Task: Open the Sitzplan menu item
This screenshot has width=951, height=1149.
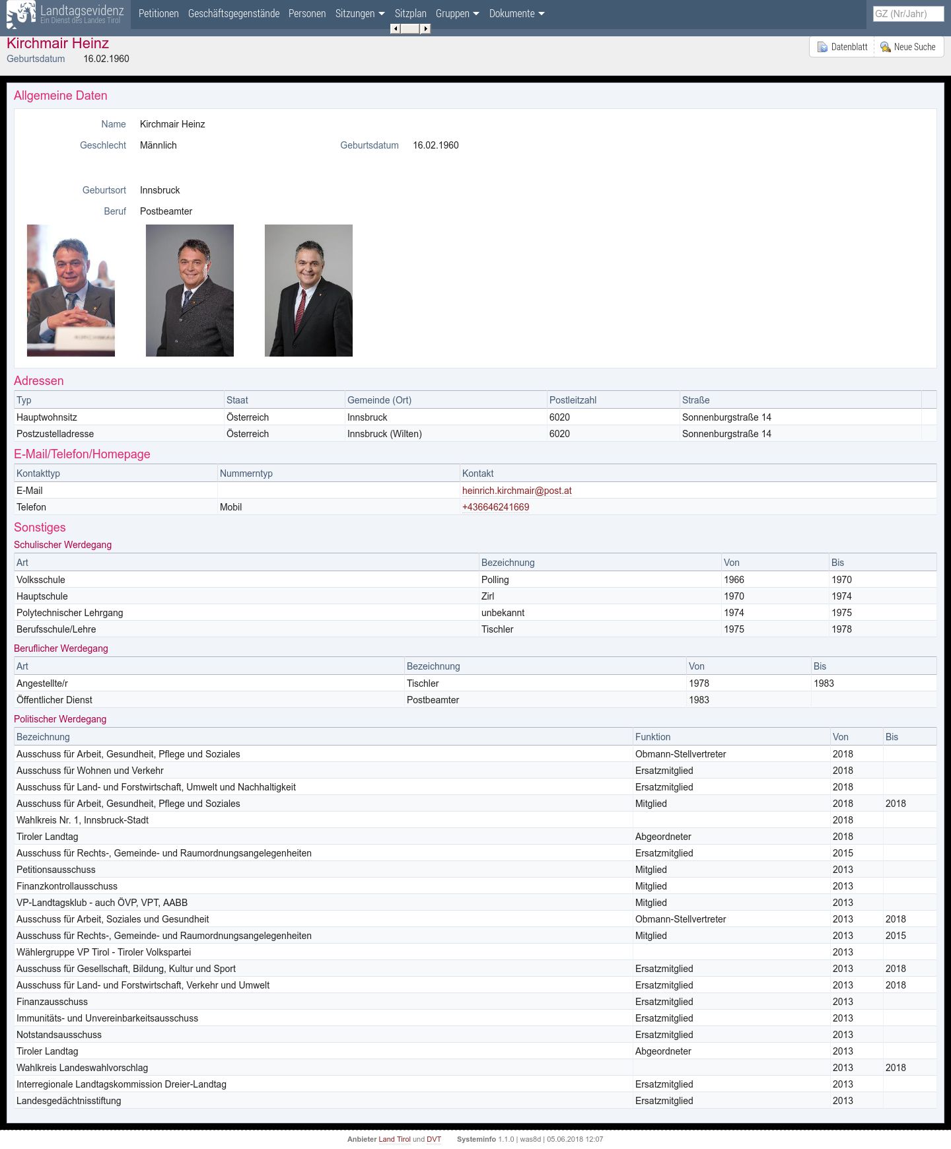Action: 411,13
